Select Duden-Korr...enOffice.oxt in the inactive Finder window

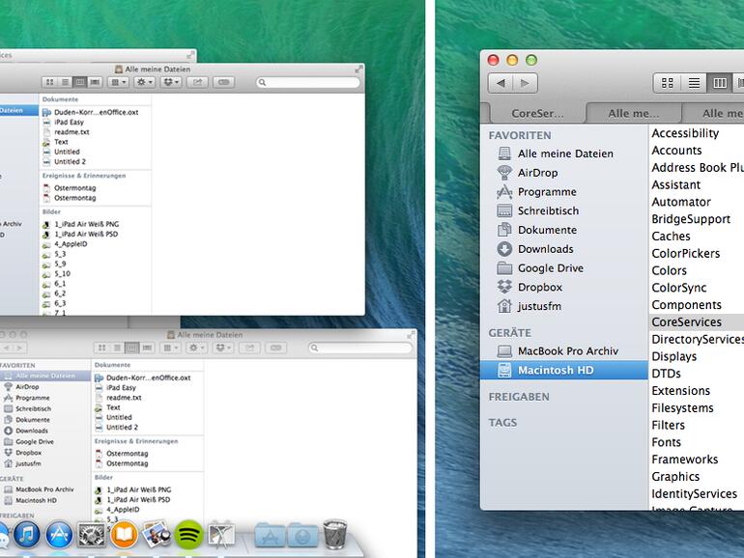point(148,377)
